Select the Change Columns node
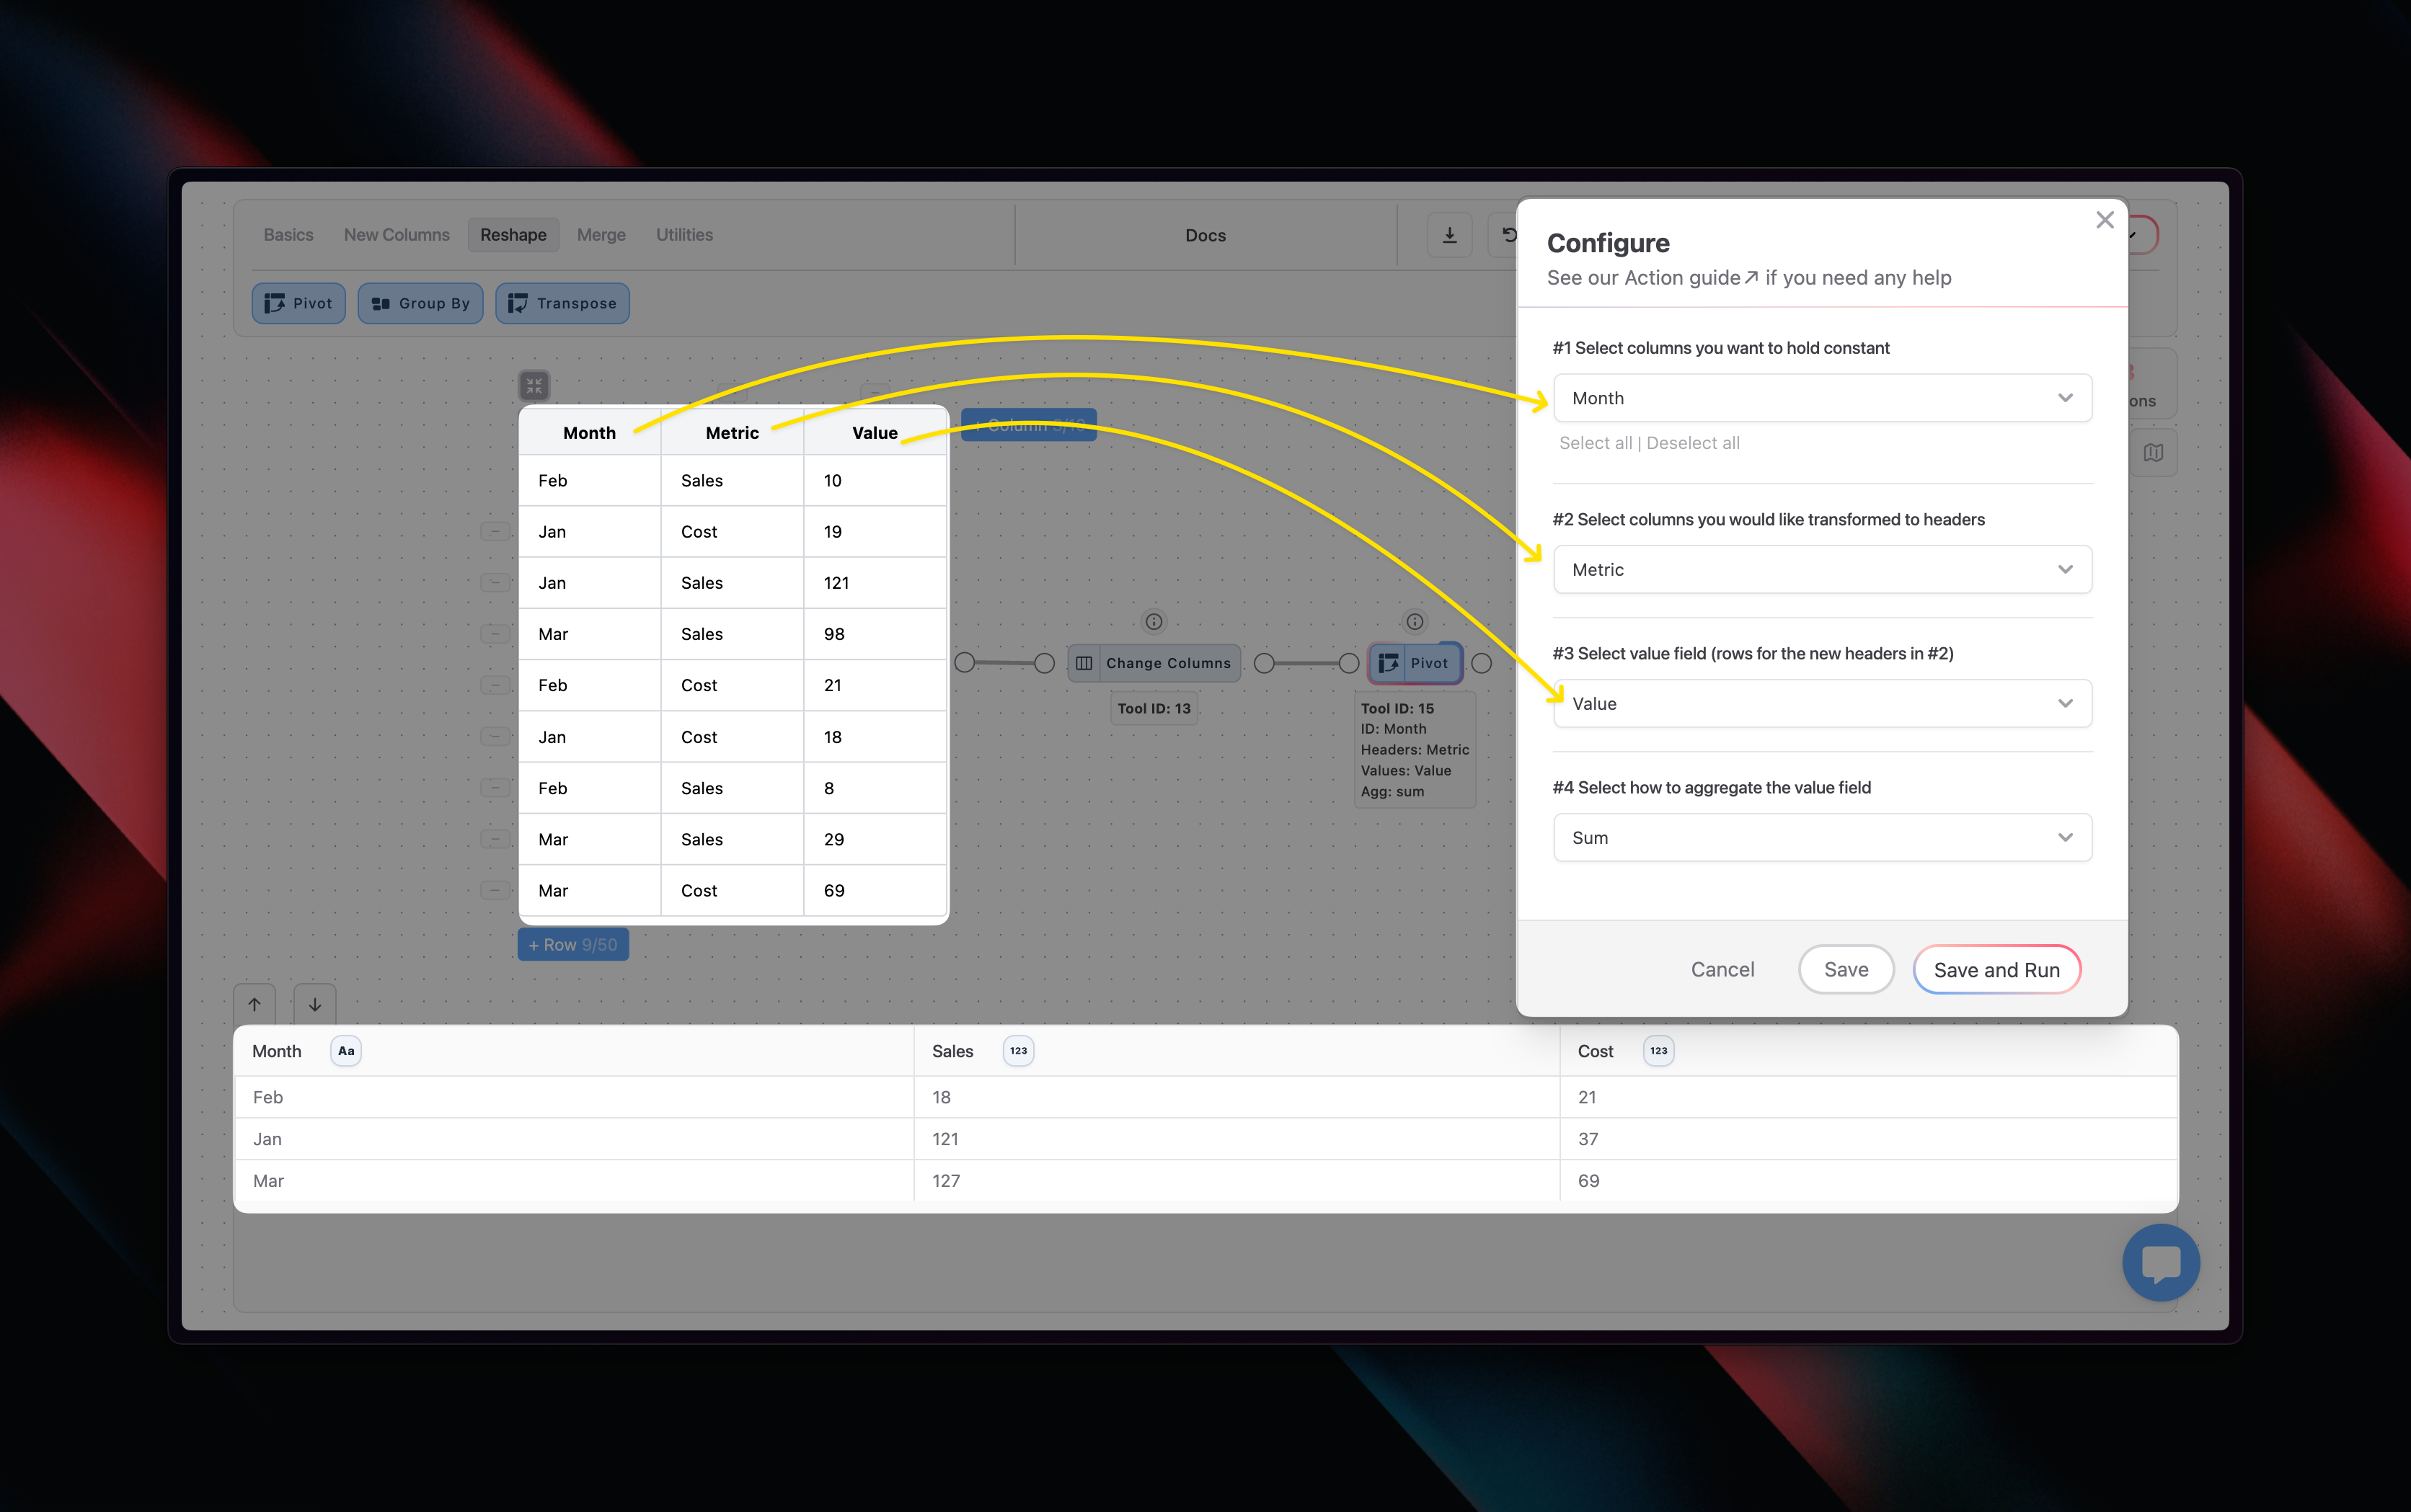 click(x=1154, y=663)
